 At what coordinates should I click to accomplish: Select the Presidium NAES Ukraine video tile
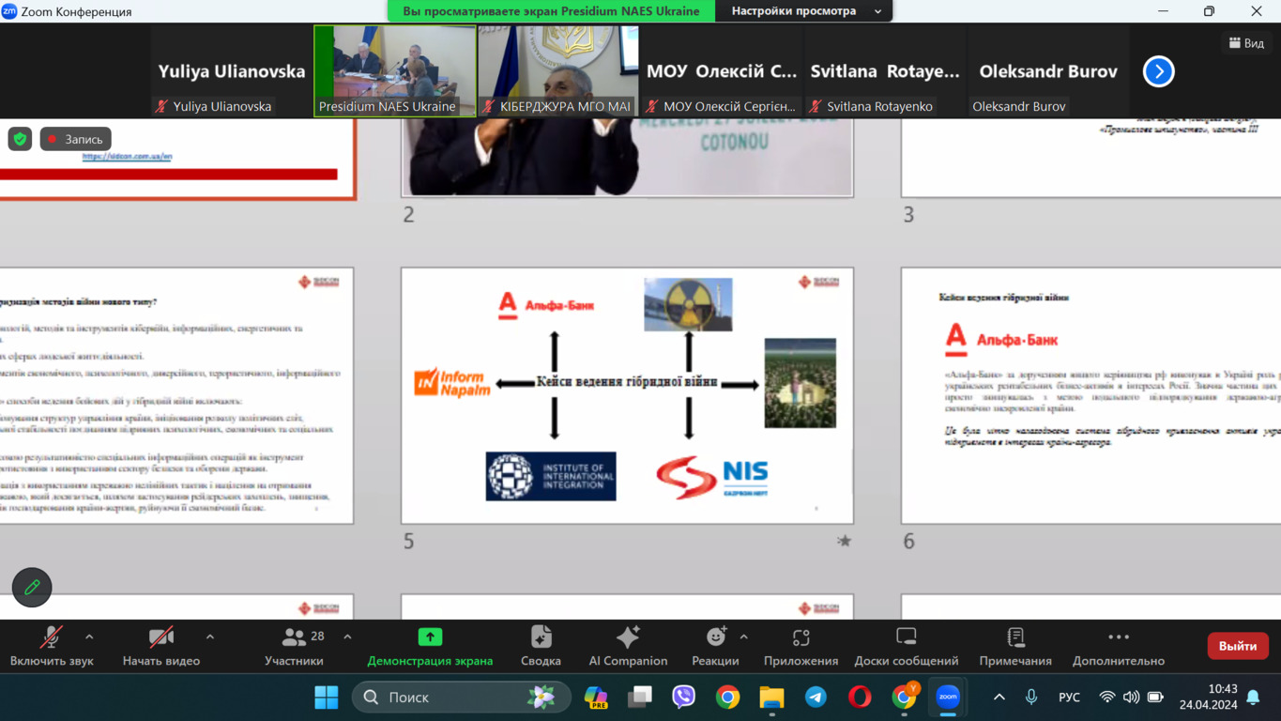tap(395, 71)
